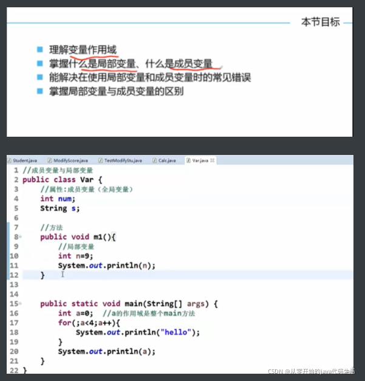Click the 'String s;' declaration

(x=60, y=208)
